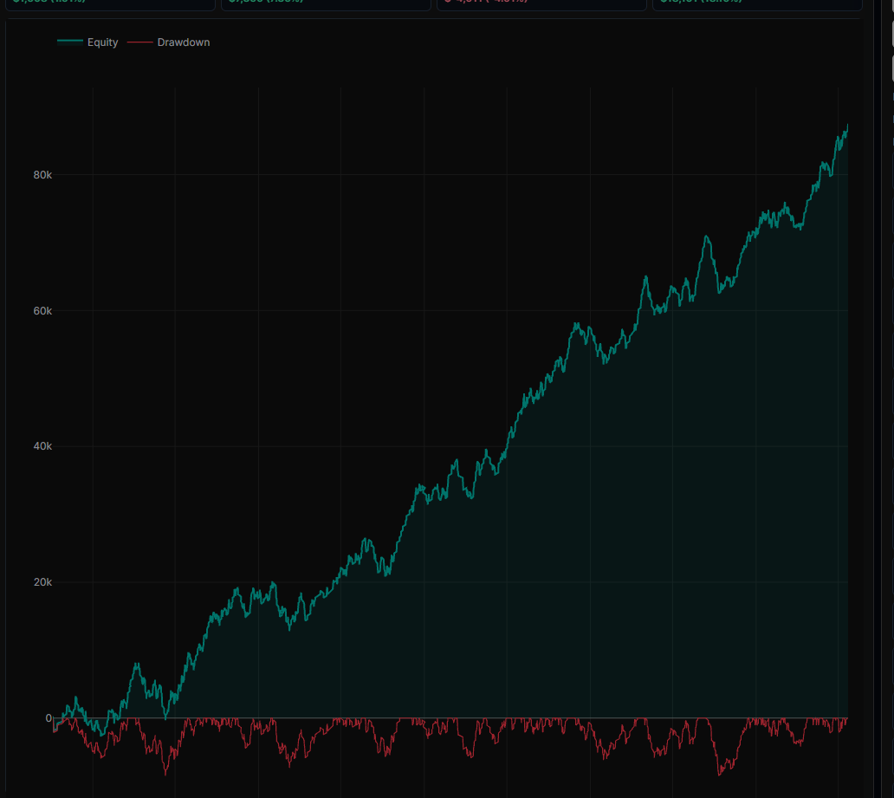Toggle the Drawdown series in the legend

pyautogui.click(x=168, y=42)
